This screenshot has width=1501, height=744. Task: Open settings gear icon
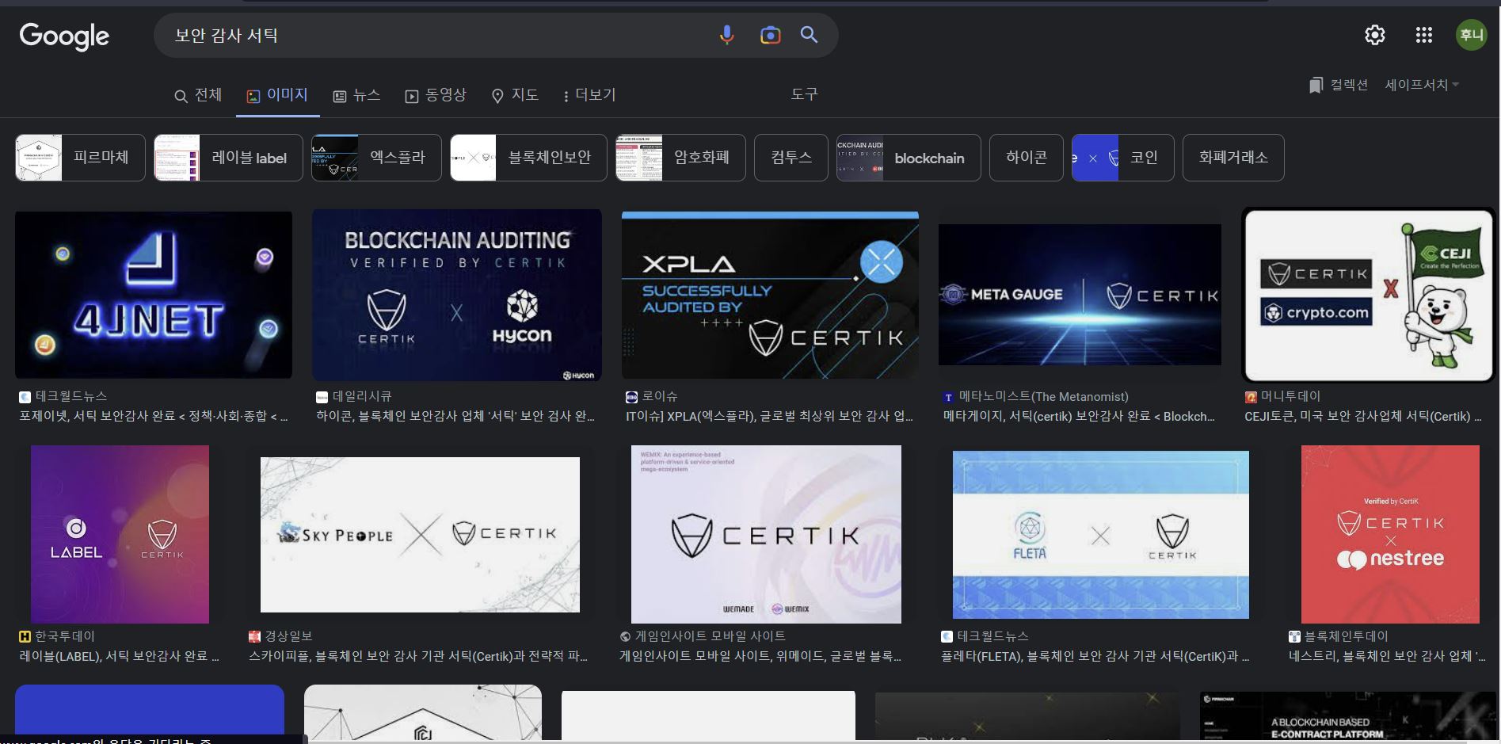(1375, 35)
